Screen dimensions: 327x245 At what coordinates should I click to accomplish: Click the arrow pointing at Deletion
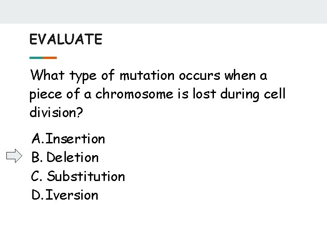tap(14, 157)
